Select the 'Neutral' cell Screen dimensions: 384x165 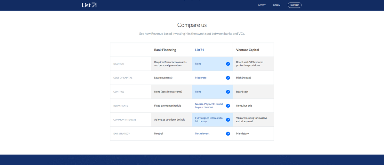click(171, 134)
